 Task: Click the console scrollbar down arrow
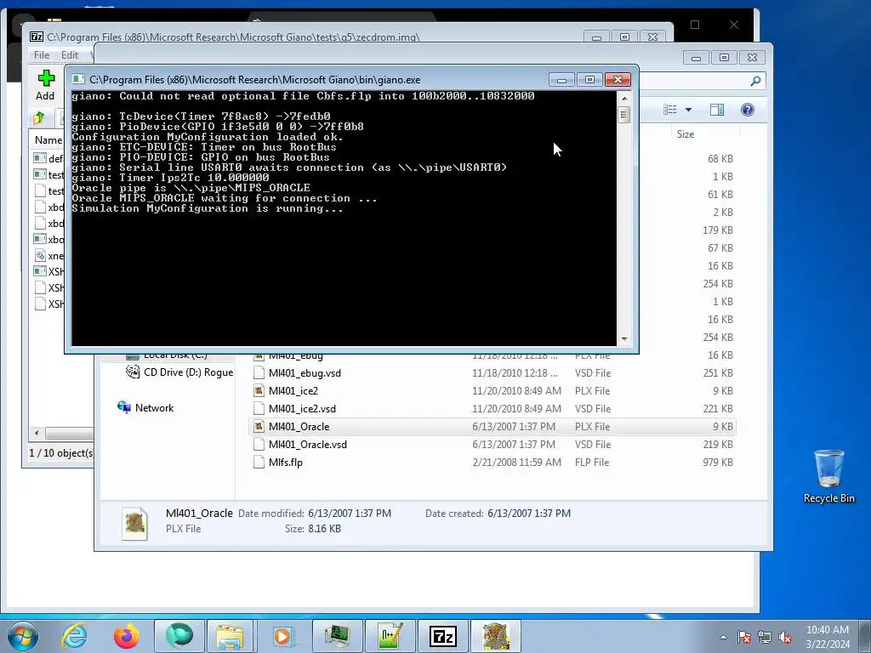pos(624,338)
